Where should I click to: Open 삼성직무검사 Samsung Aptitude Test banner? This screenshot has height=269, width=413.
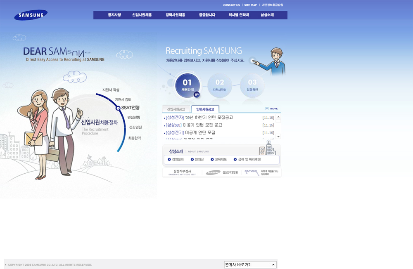click(182, 172)
